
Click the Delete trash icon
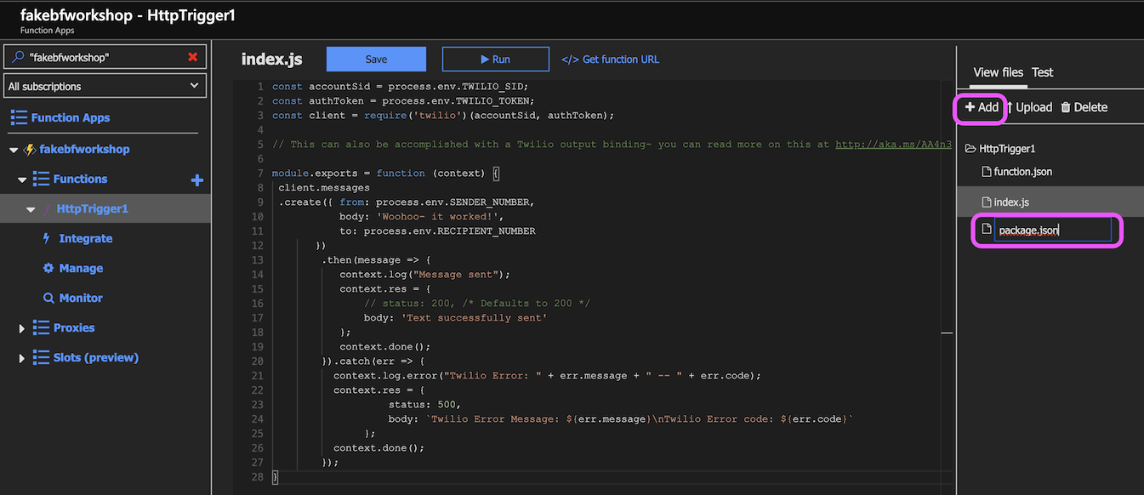[1065, 107]
